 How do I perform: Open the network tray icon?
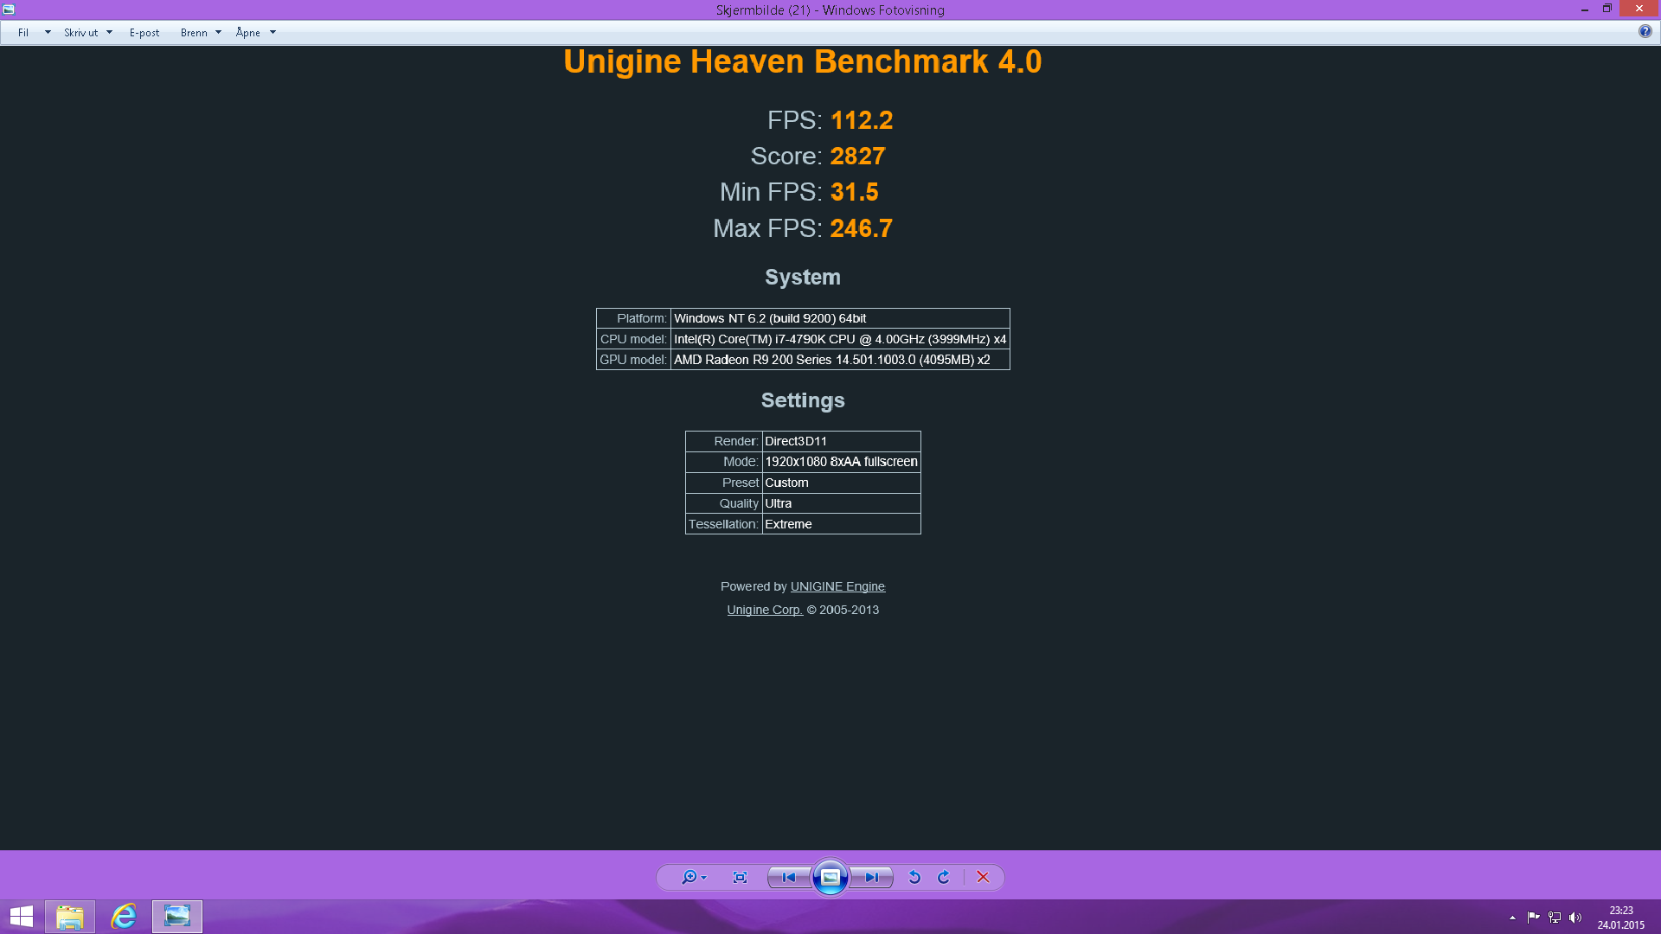coord(1555,918)
